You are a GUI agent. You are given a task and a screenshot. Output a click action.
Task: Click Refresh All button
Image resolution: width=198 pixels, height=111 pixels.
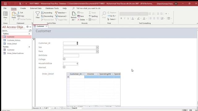pyautogui.click(x=74, y=16)
